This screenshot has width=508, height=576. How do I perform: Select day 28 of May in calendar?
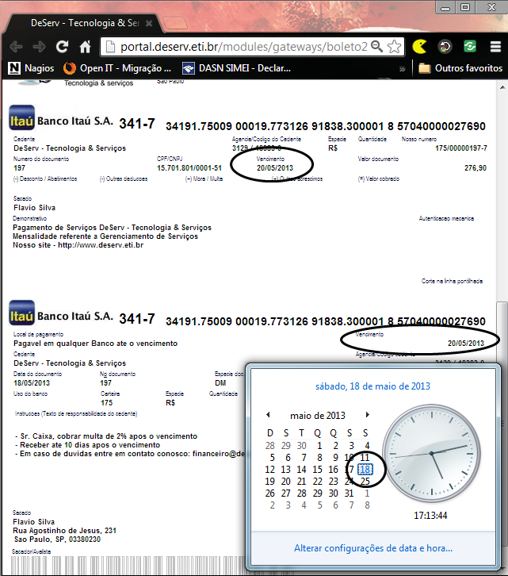click(x=302, y=493)
